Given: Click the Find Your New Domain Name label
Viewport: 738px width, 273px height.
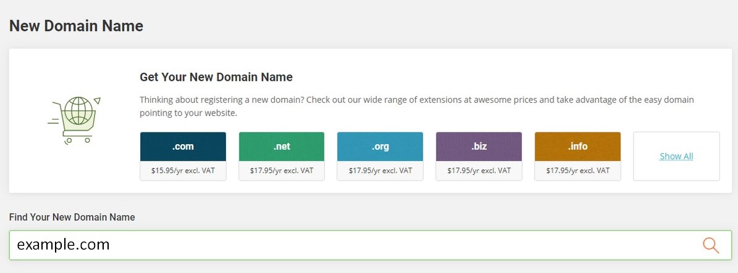Looking at the screenshot, I should 72,217.
